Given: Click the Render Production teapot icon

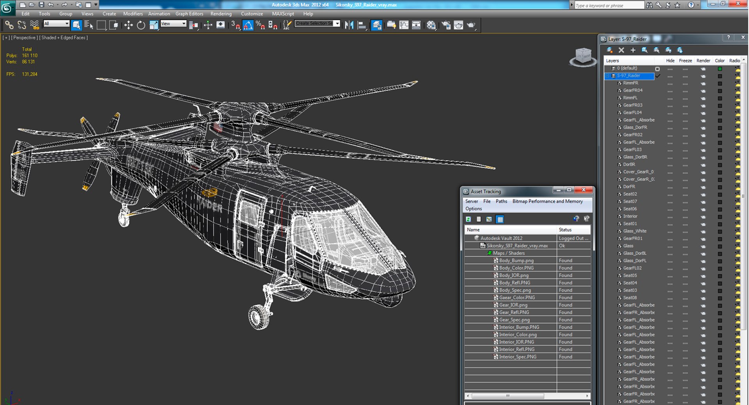Looking at the screenshot, I should (x=471, y=25).
